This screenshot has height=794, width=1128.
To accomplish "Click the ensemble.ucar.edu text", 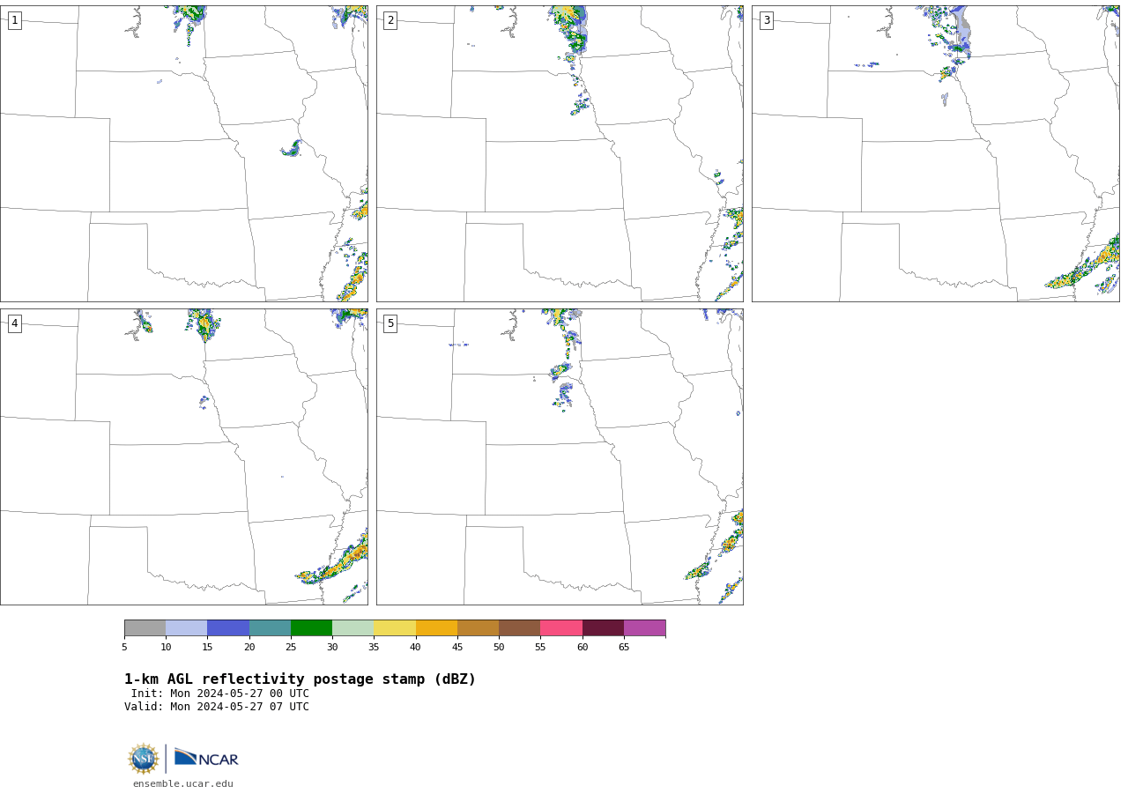I will pos(183,784).
